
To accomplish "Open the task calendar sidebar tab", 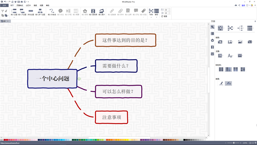I will point(212,54).
